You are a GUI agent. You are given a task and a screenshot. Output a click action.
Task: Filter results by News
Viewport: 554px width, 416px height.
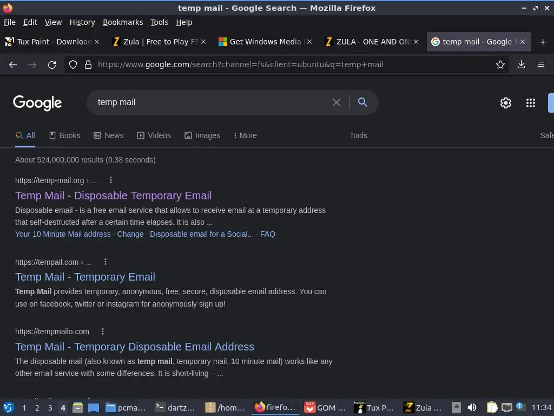tap(108, 135)
